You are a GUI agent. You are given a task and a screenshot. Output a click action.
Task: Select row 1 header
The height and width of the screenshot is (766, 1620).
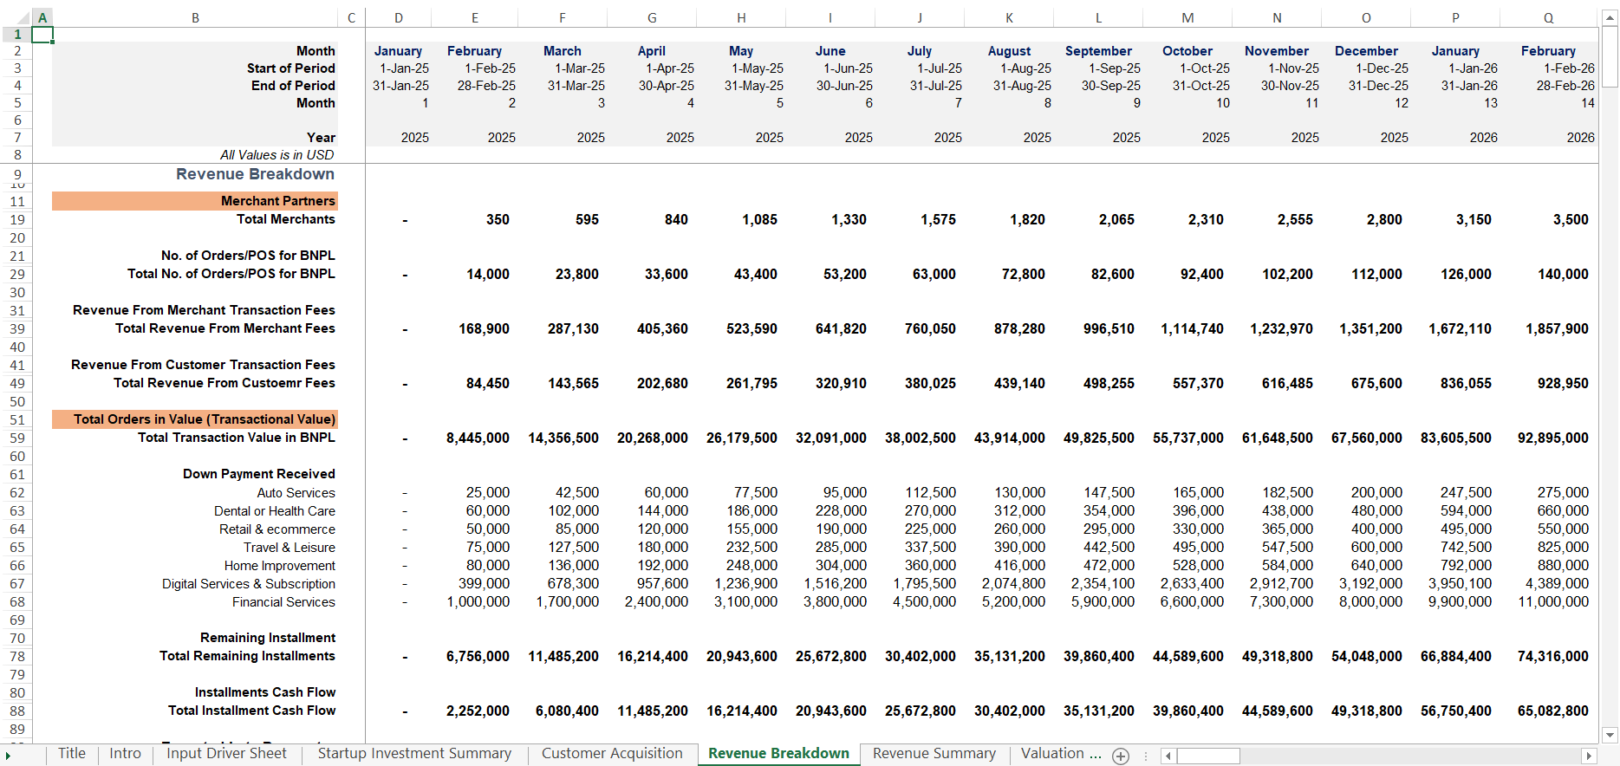coord(16,35)
